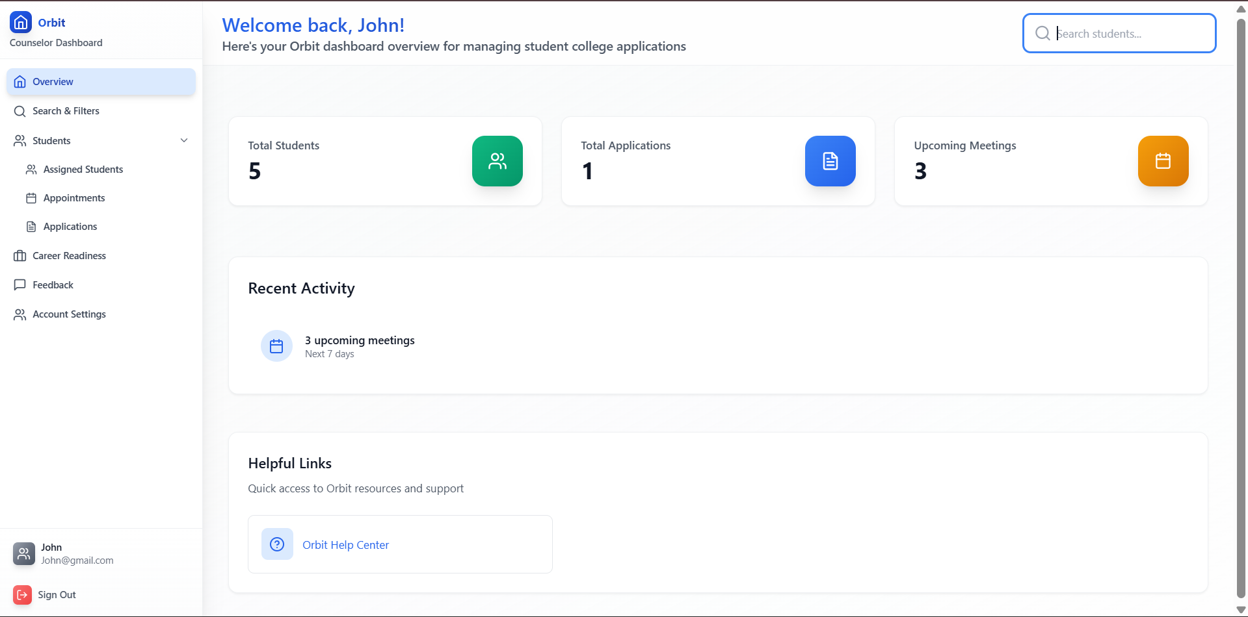Select the Students menu label
Viewport: 1248px width, 617px height.
(x=51, y=141)
